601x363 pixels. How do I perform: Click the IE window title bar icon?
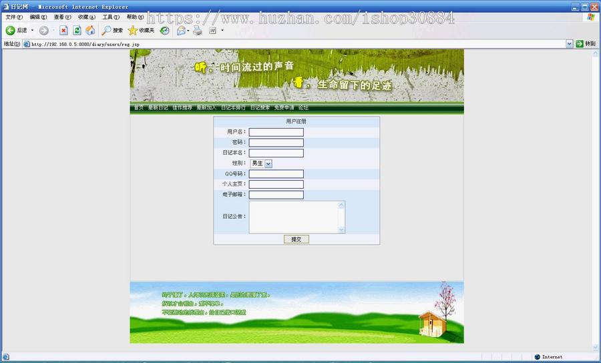(6, 7)
